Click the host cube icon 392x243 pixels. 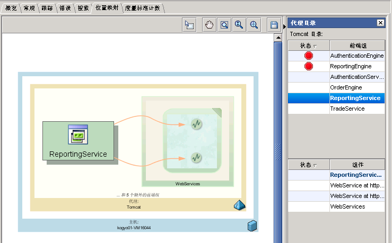(x=252, y=226)
